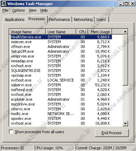Select the wmiprvse.exe process

tap(61, 56)
